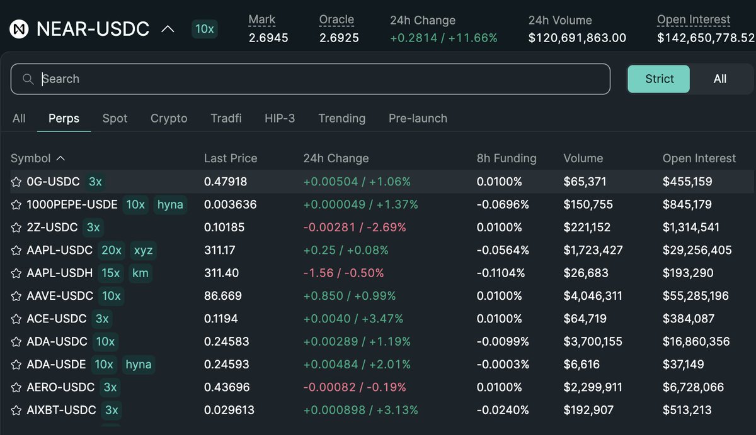756x435 pixels.
Task: Click the 24h Volume value $120,691,863.00
Action: click(x=578, y=38)
